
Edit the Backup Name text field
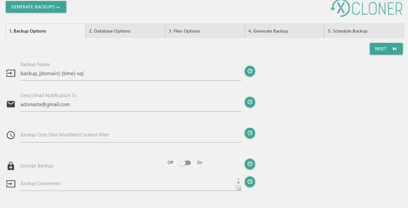(x=131, y=74)
